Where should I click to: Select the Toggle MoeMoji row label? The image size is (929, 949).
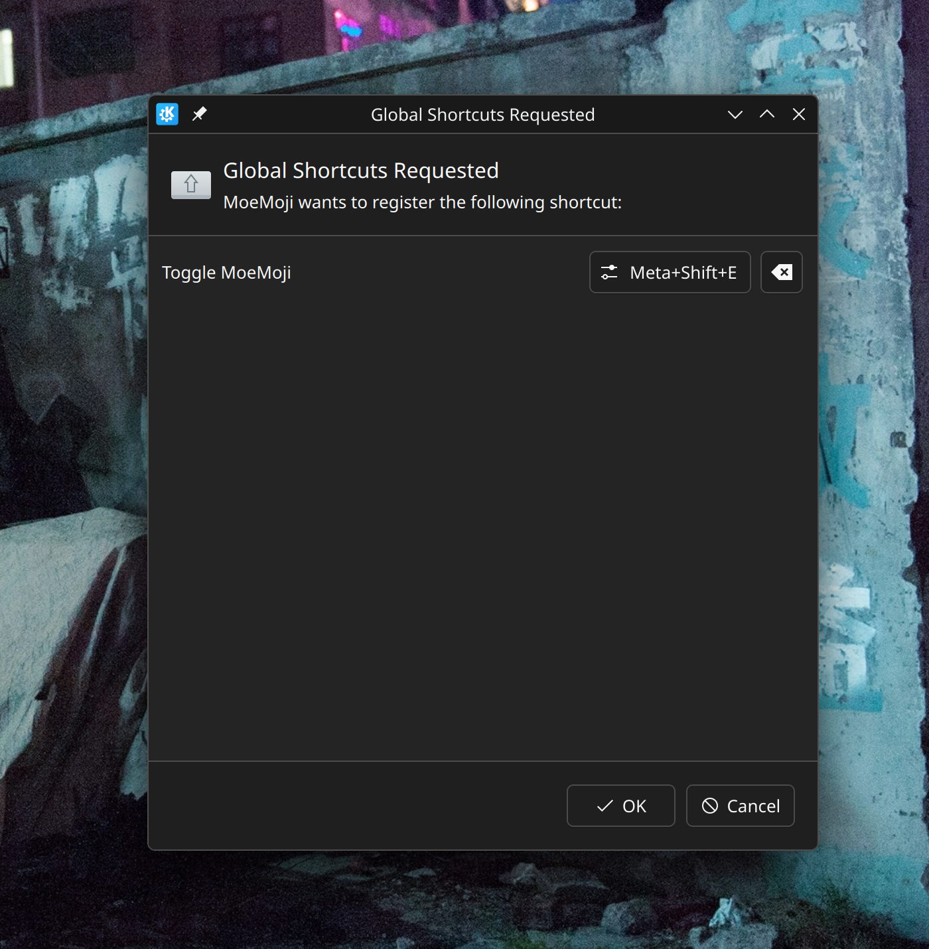coord(226,273)
